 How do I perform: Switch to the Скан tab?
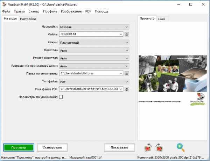point(161,19)
